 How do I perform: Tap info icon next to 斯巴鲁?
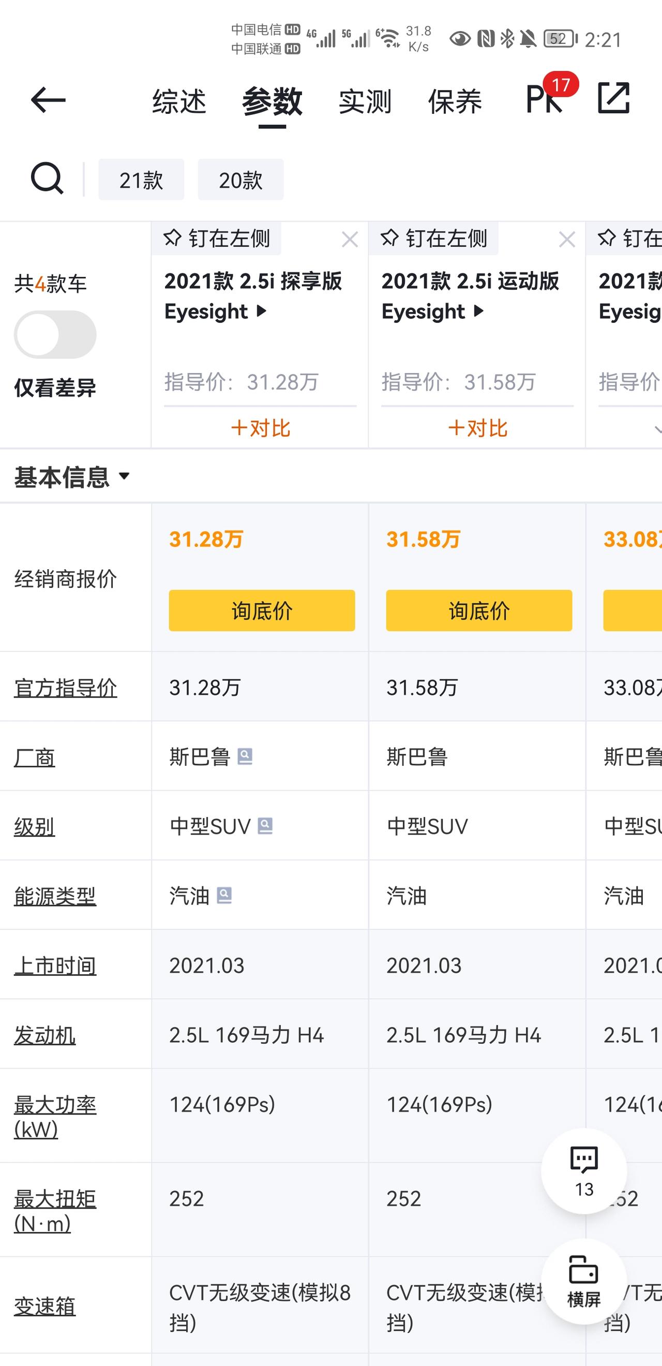click(245, 756)
